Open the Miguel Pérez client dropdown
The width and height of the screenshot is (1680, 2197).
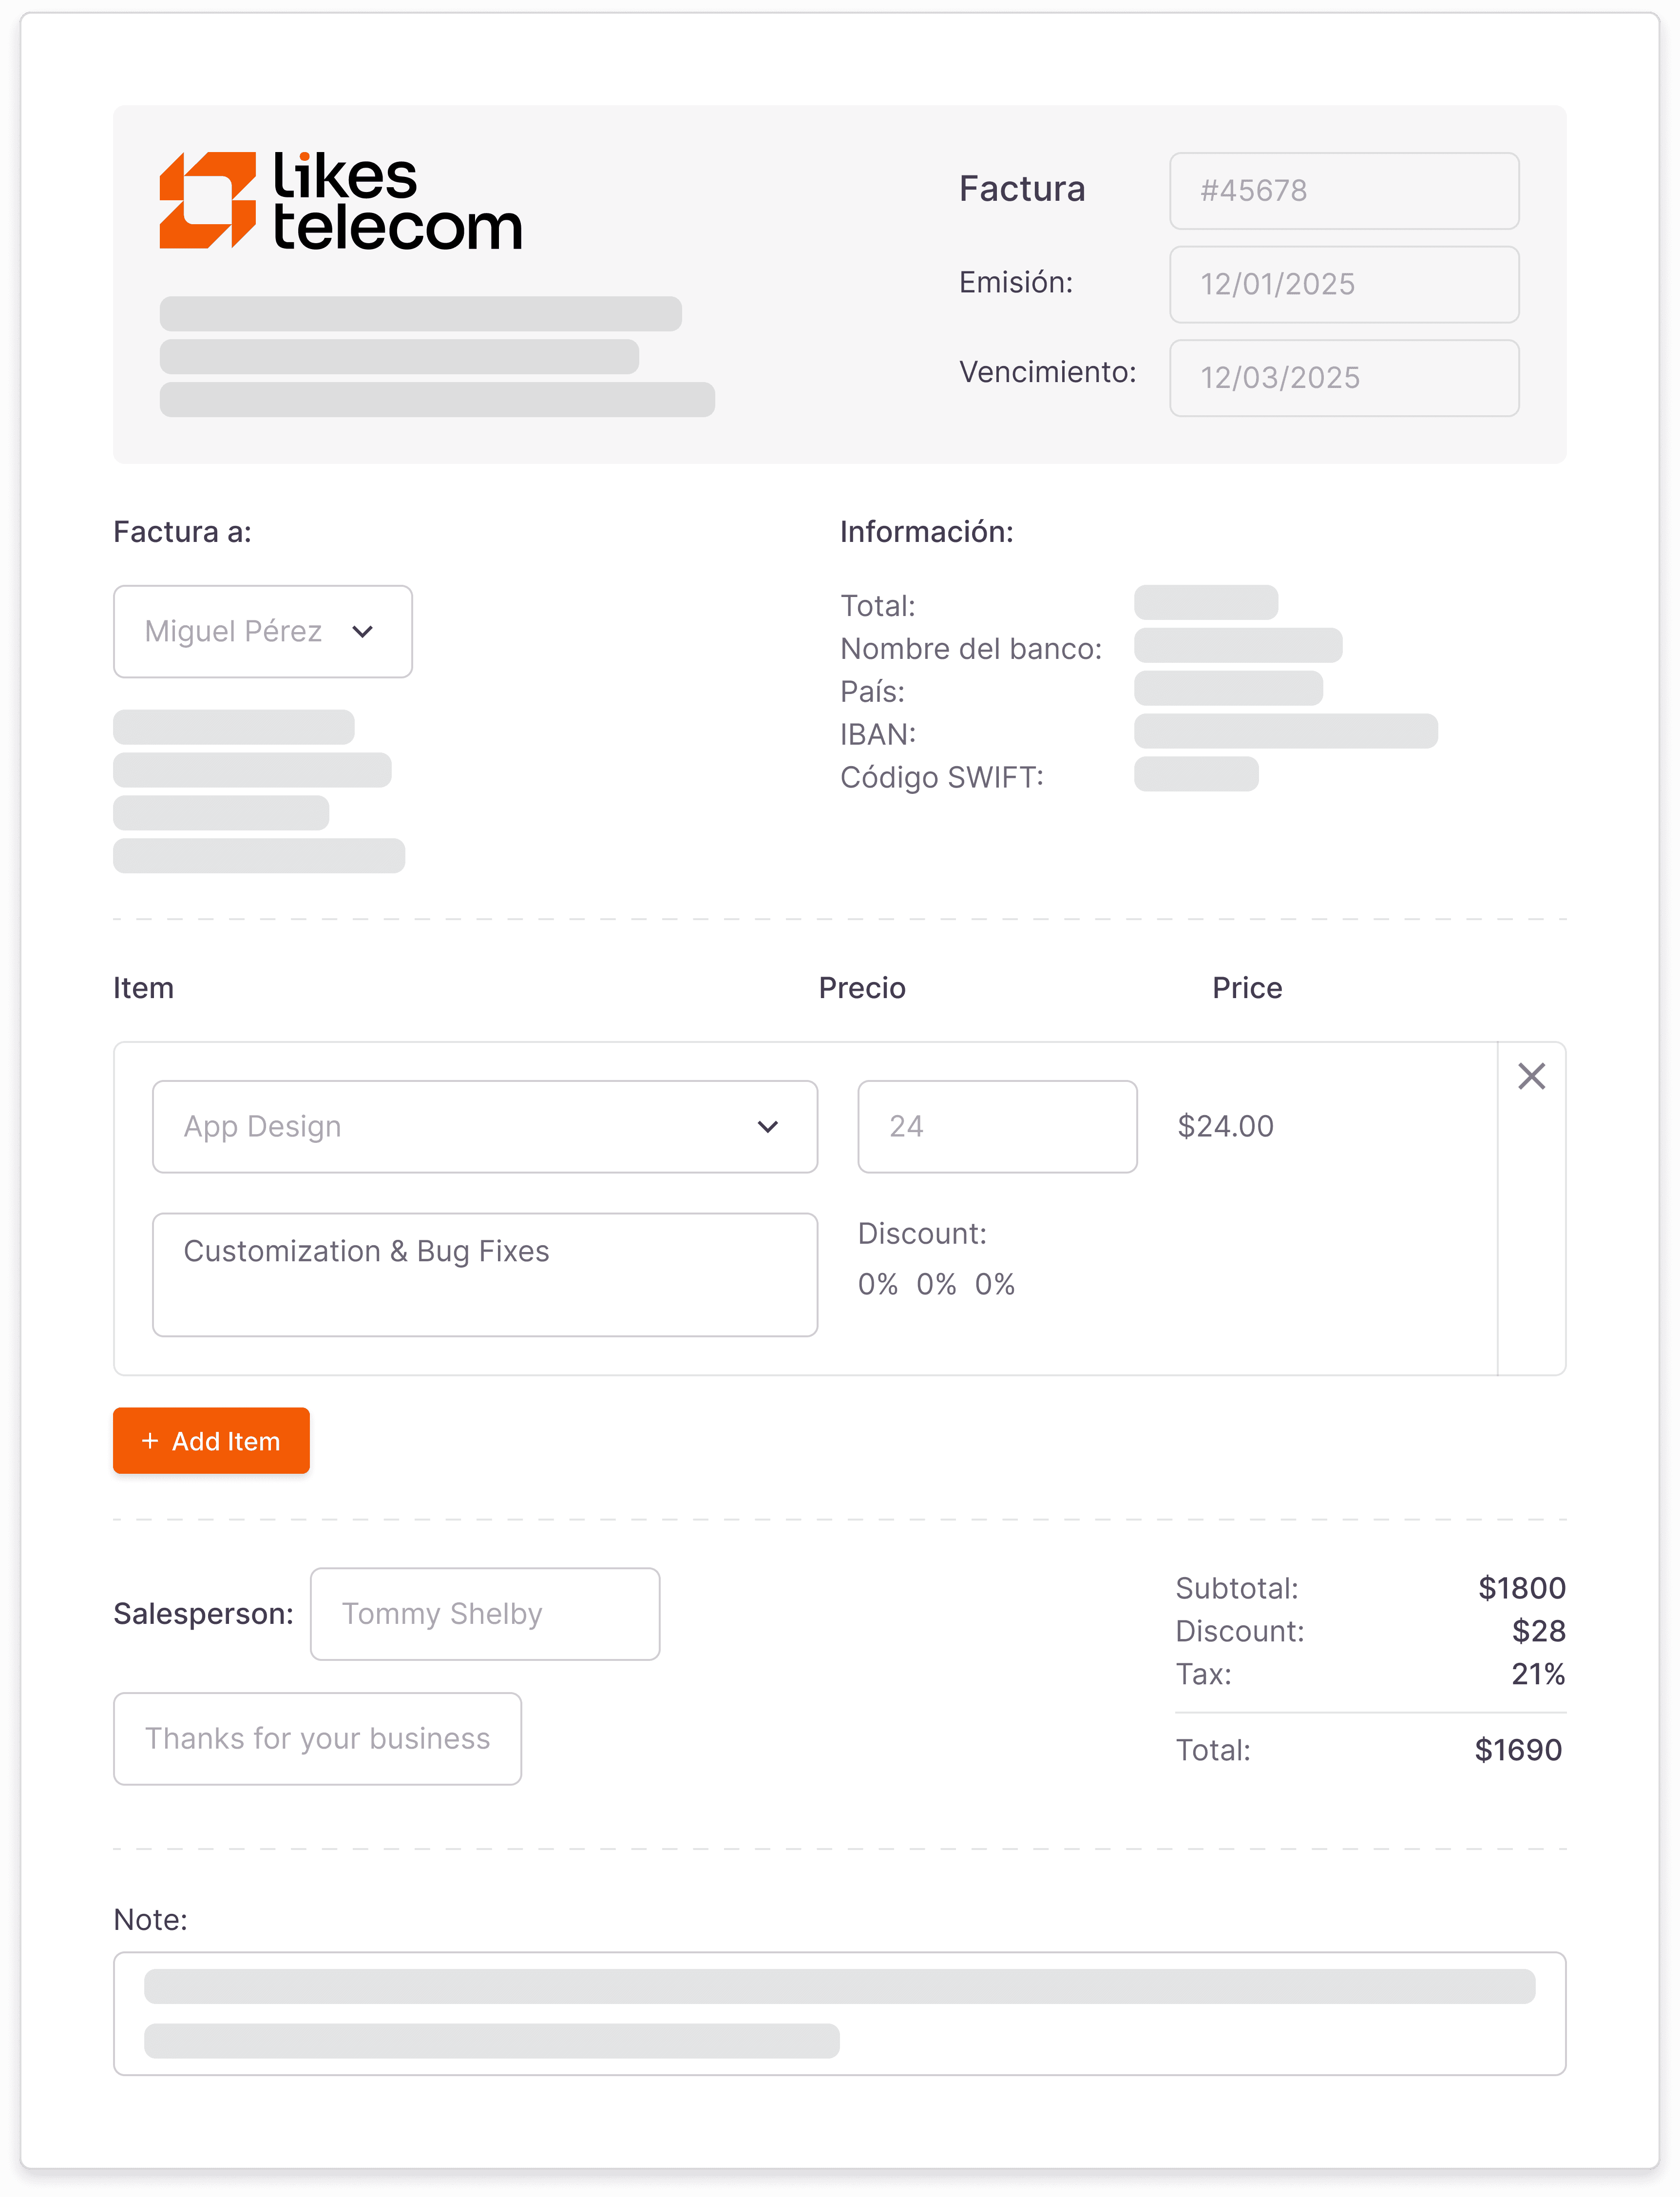[262, 631]
